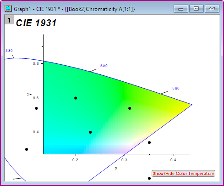Select the layer 1 indicator box
This screenshot has height=186, width=224.
9,20
